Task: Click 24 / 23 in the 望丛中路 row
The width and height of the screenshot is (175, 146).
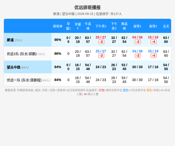Action: click(x=101, y=67)
